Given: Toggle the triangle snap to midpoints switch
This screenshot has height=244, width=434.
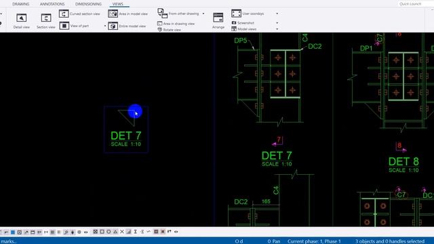Looking at the screenshot, I should (x=115, y=232).
